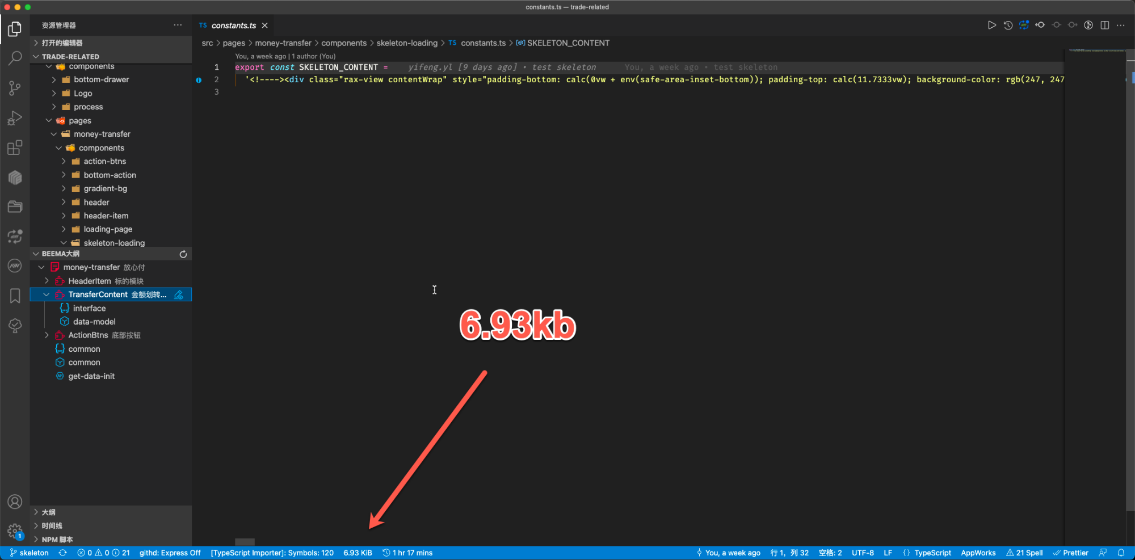1135x560 pixels.
Task: Switch branch via skeleton status item
Action: click(29, 553)
